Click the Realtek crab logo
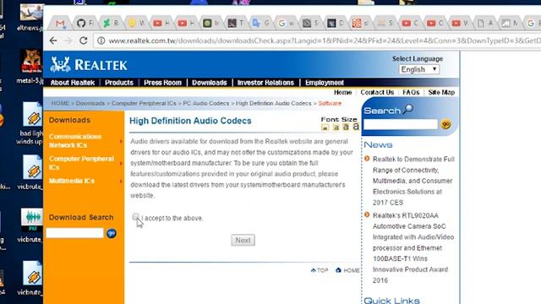This screenshot has width=541, height=304. tap(60, 64)
